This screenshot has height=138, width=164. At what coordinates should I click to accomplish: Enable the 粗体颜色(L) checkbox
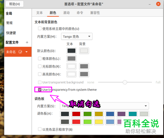coord(40,59)
